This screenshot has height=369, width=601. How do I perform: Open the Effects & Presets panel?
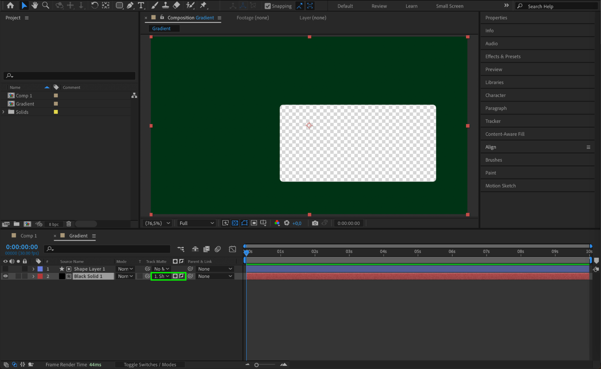click(x=503, y=56)
